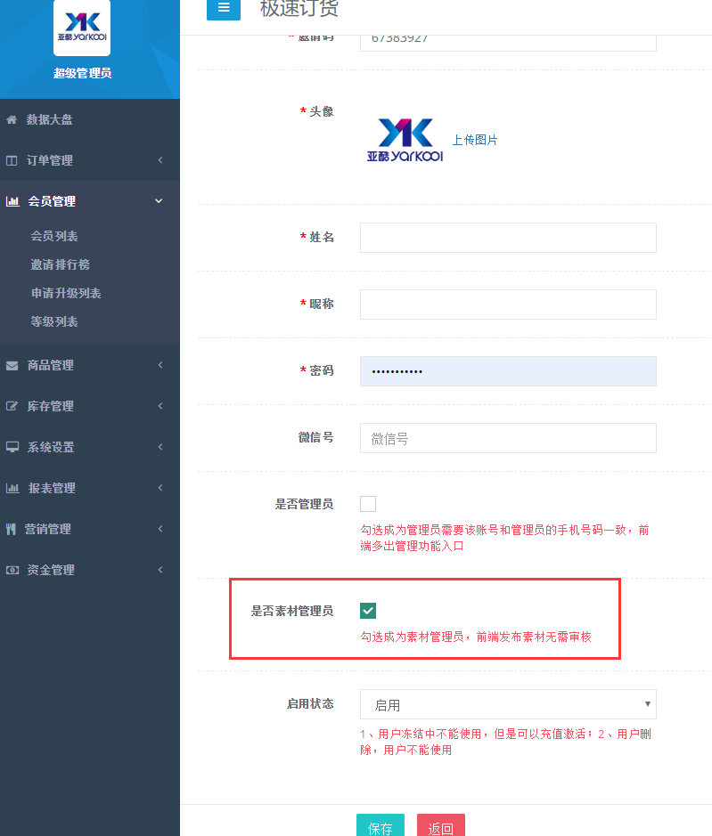Click the avatar image thumbnail
This screenshot has width=712, height=836.
point(405,140)
